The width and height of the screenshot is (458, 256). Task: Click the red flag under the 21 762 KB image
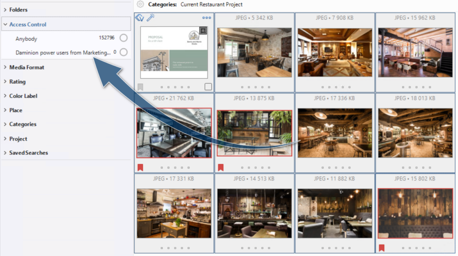point(140,167)
